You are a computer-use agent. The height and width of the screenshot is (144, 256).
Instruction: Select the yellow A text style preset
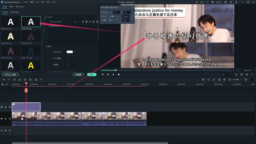click(x=31, y=66)
